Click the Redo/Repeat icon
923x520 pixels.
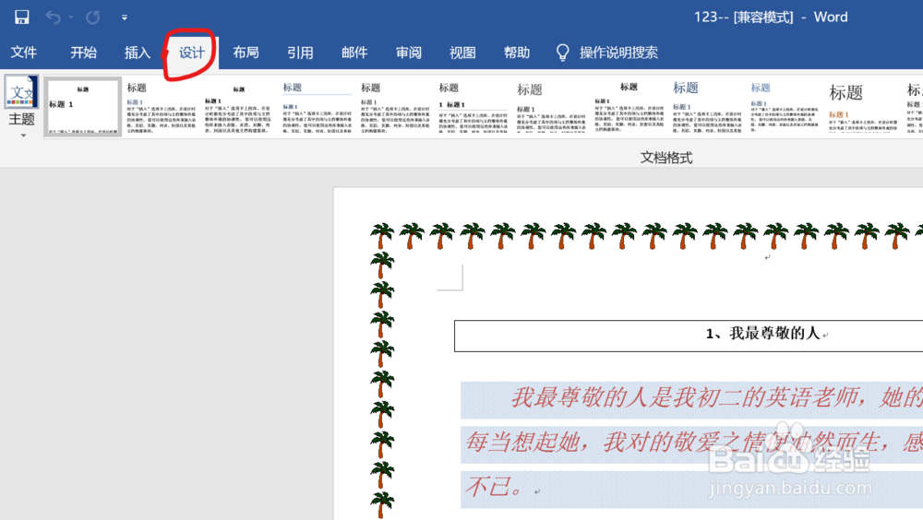(93, 18)
